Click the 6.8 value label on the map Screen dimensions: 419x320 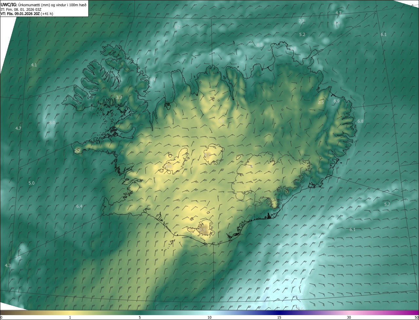[x=360, y=121]
